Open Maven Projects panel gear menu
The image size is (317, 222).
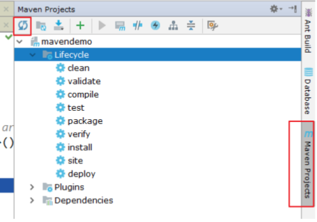tap(276, 9)
